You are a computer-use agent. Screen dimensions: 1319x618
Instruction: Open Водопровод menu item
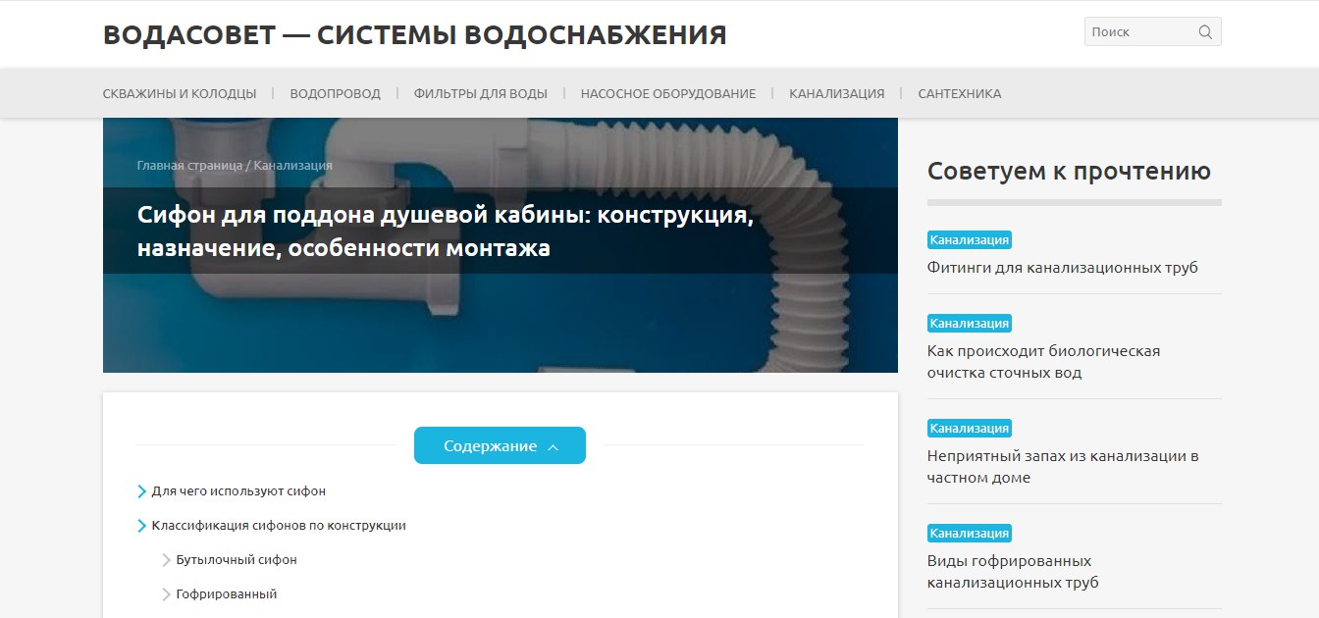pyautogui.click(x=335, y=93)
